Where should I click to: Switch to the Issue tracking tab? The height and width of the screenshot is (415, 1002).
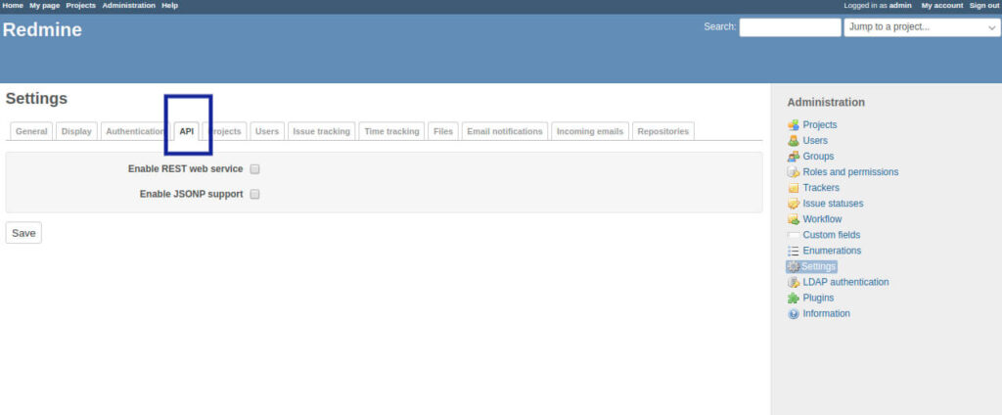tap(321, 131)
